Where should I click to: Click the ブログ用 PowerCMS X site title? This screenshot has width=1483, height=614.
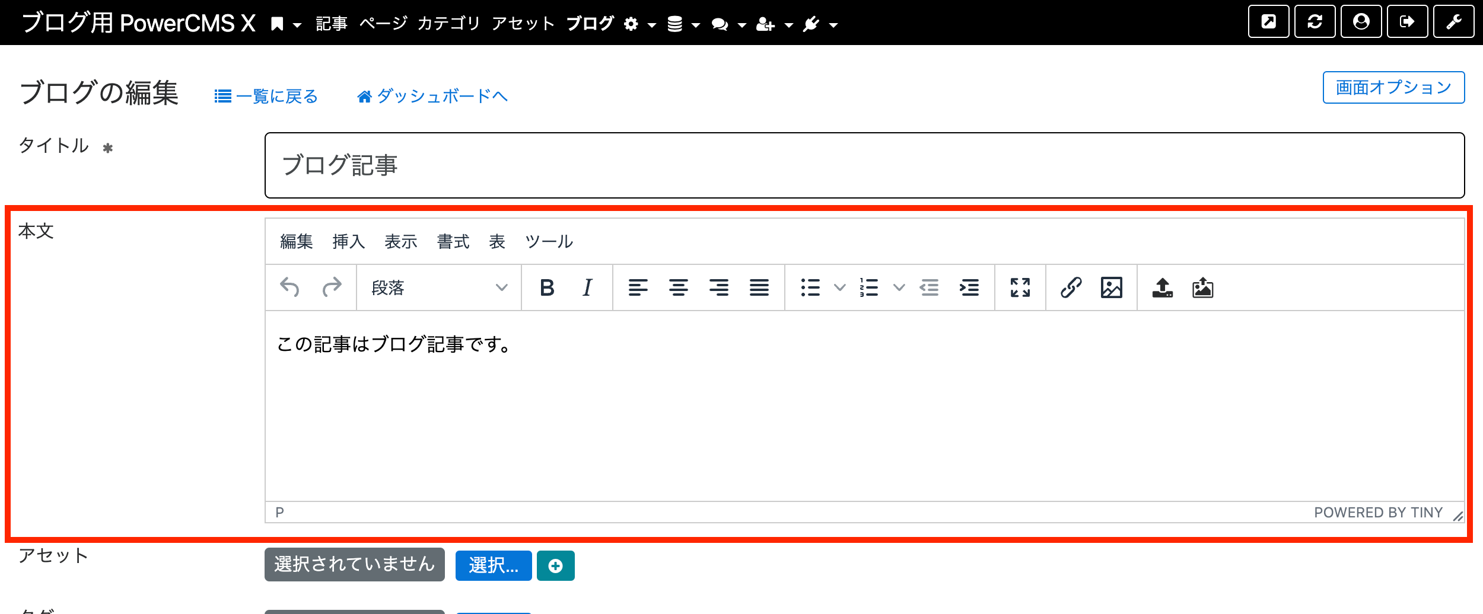[139, 23]
